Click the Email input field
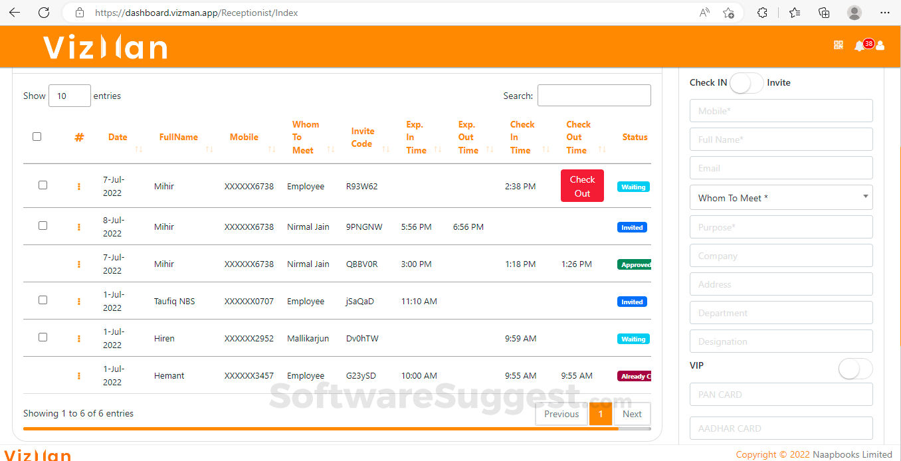The height and width of the screenshot is (461, 901). point(781,168)
